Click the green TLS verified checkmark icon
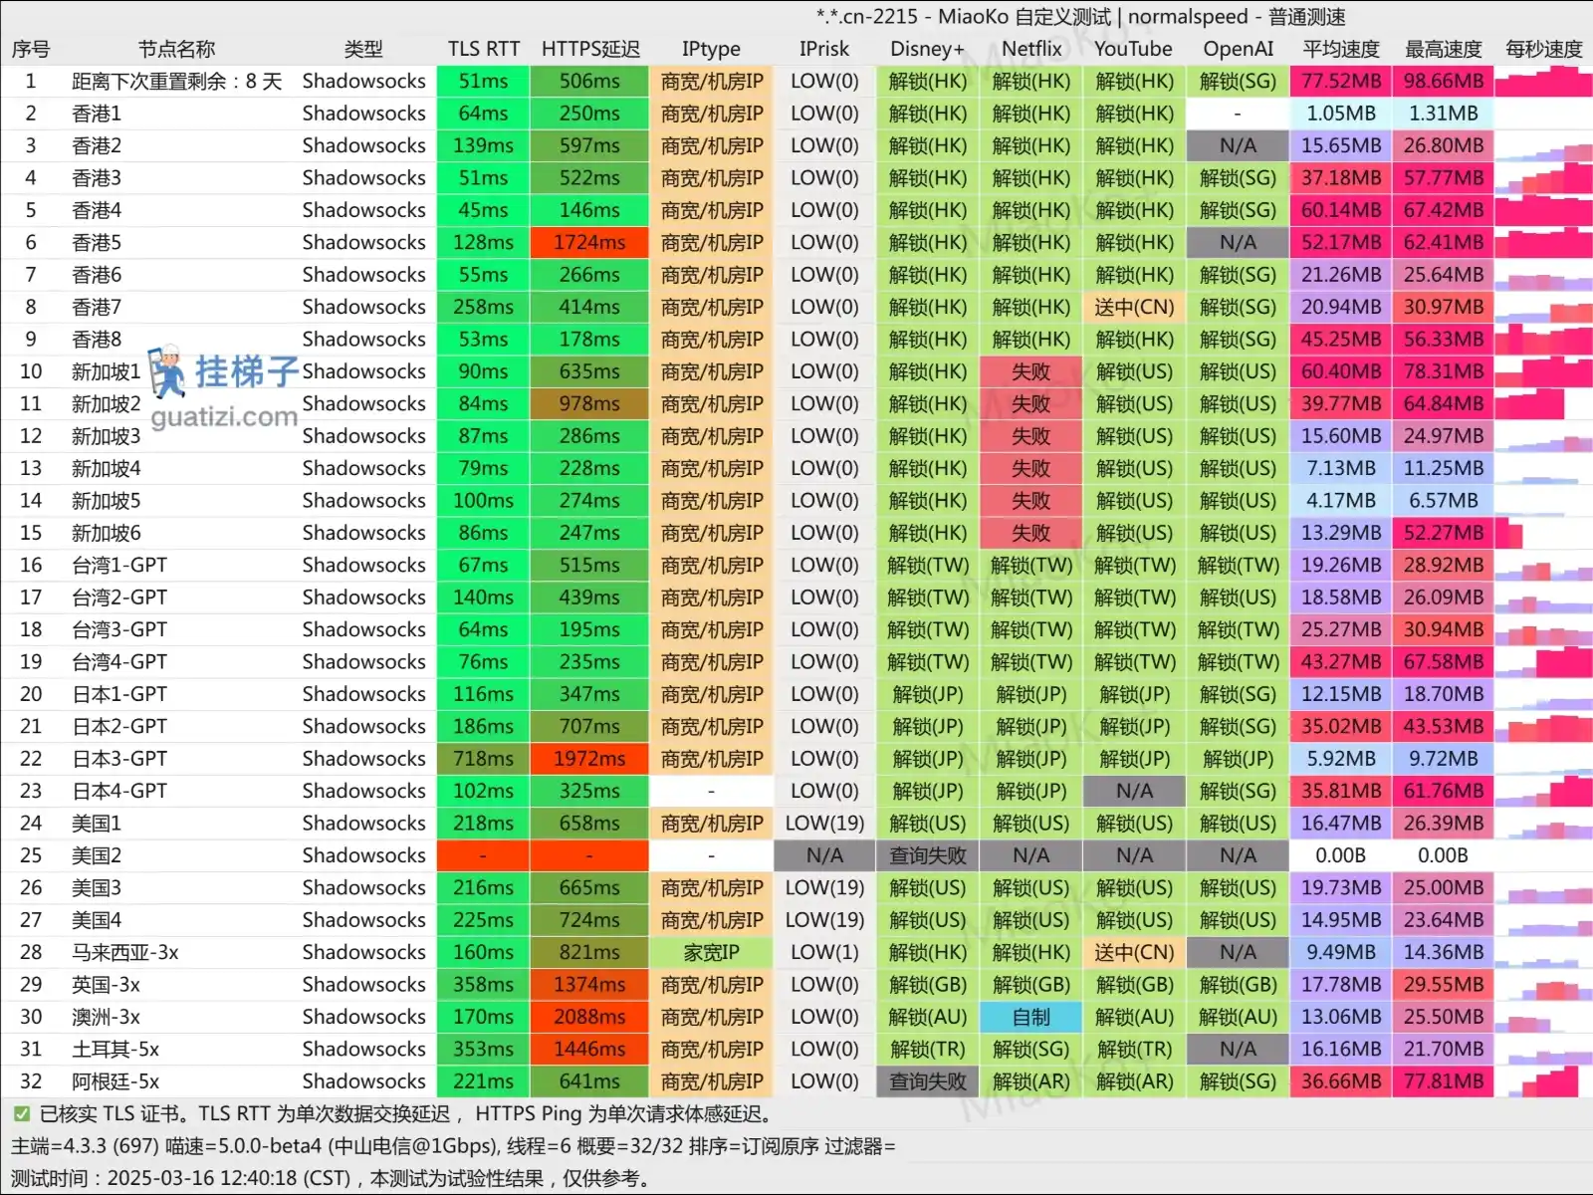The image size is (1593, 1195). [21, 1113]
